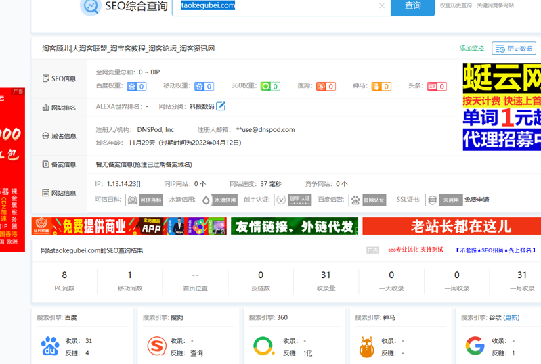Click 添加监控 to add monitoring
The width and height of the screenshot is (541, 364).
[x=471, y=49]
